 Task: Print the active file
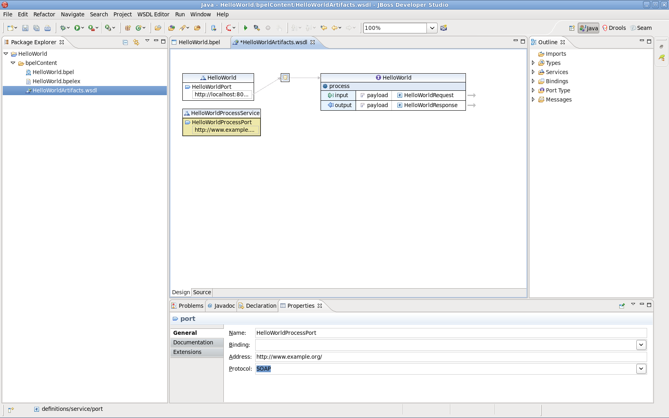point(48,28)
